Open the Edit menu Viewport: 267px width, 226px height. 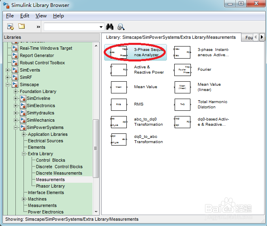(25, 16)
